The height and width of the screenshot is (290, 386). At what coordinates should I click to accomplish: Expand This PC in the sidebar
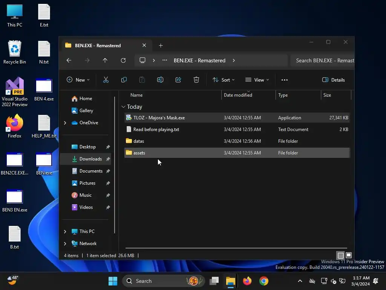tap(65, 231)
